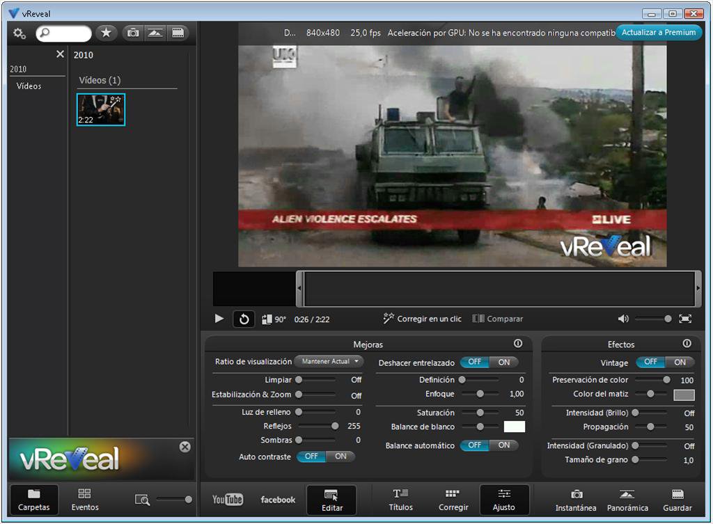Click the Tamaño de grano slider
713x524 pixels.
click(651, 460)
